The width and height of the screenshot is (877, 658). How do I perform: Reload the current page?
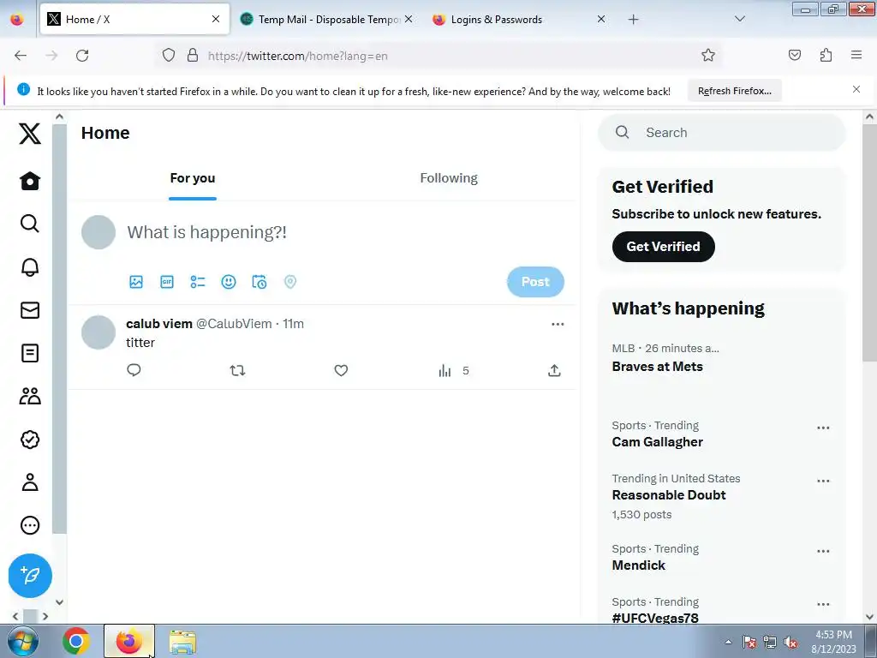click(82, 56)
